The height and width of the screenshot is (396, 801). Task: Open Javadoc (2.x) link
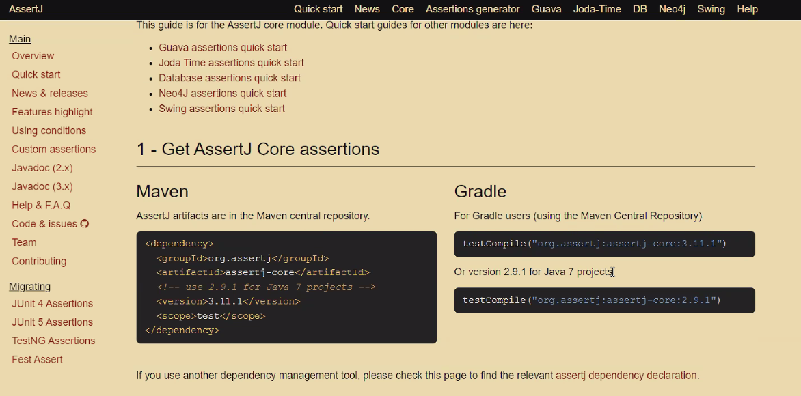(x=42, y=168)
